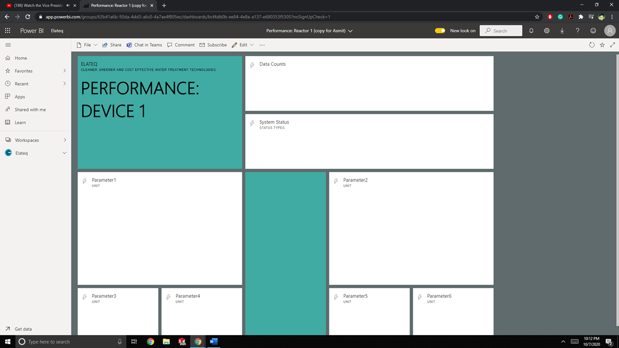Click the lightning icon on Parameter5 tile
Screen dimensions: 619x348
(x=336, y=297)
